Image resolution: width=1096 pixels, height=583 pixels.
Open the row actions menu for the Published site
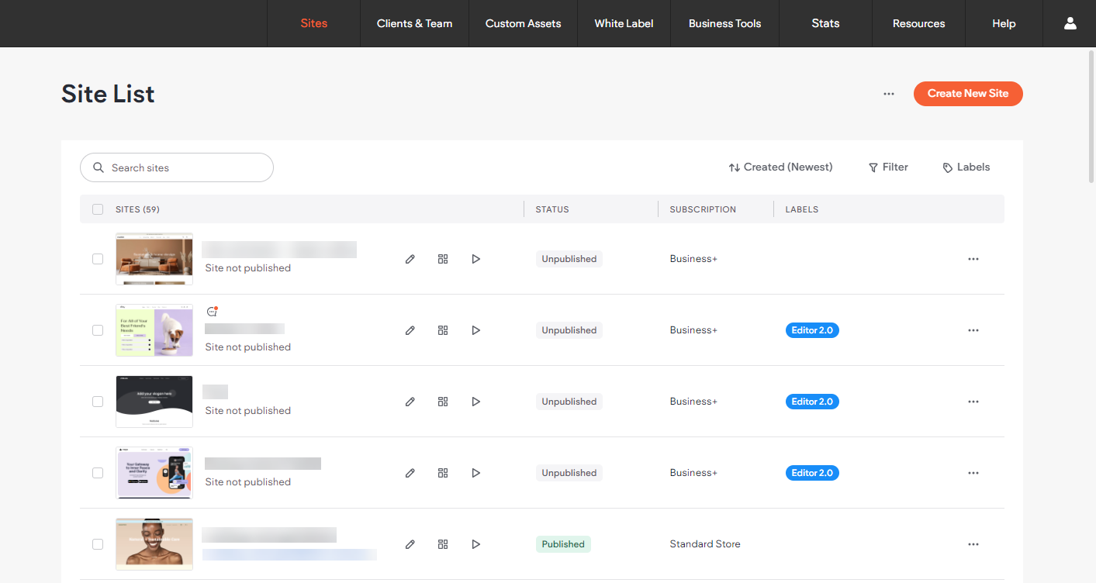coord(973,543)
